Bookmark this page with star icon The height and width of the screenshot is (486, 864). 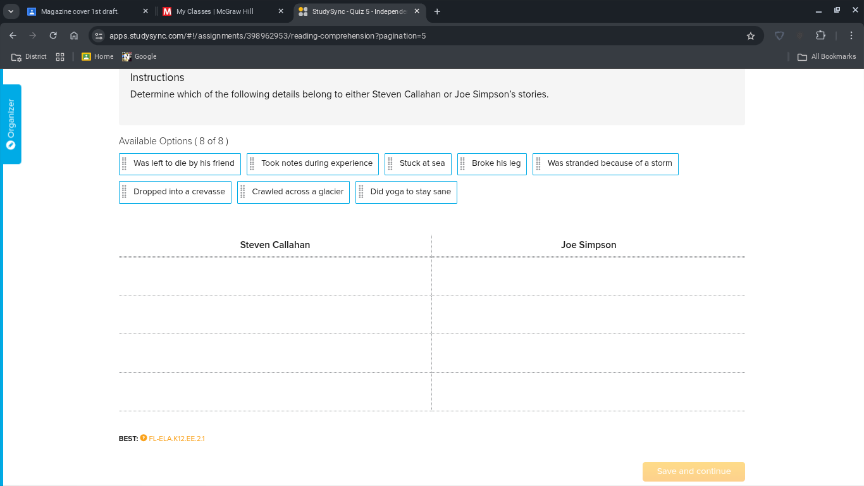tap(751, 36)
